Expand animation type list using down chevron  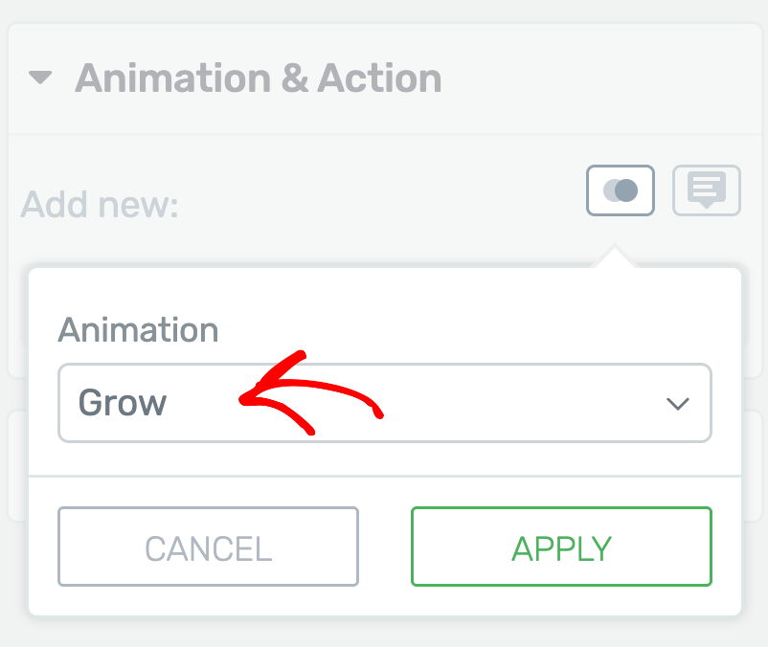(678, 404)
